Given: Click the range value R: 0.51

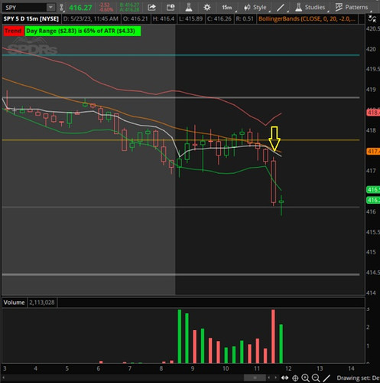Looking at the screenshot, I should click(x=245, y=19).
